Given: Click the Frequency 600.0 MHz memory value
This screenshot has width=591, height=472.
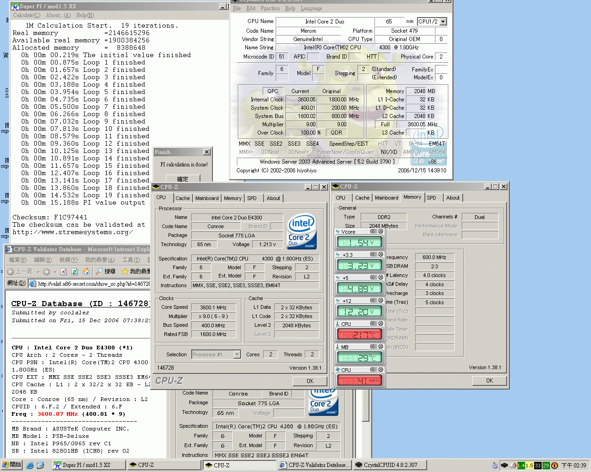Looking at the screenshot, I should 434,257.
